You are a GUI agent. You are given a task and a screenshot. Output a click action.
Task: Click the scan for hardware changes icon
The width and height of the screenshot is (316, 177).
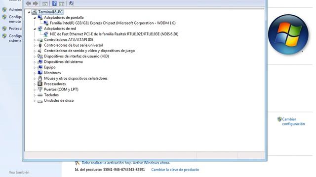point(71,3)
